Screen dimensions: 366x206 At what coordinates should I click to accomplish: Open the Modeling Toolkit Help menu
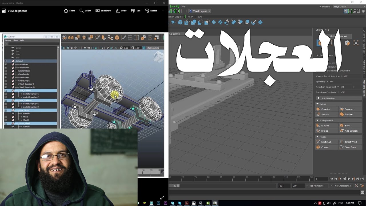point(327,30)
